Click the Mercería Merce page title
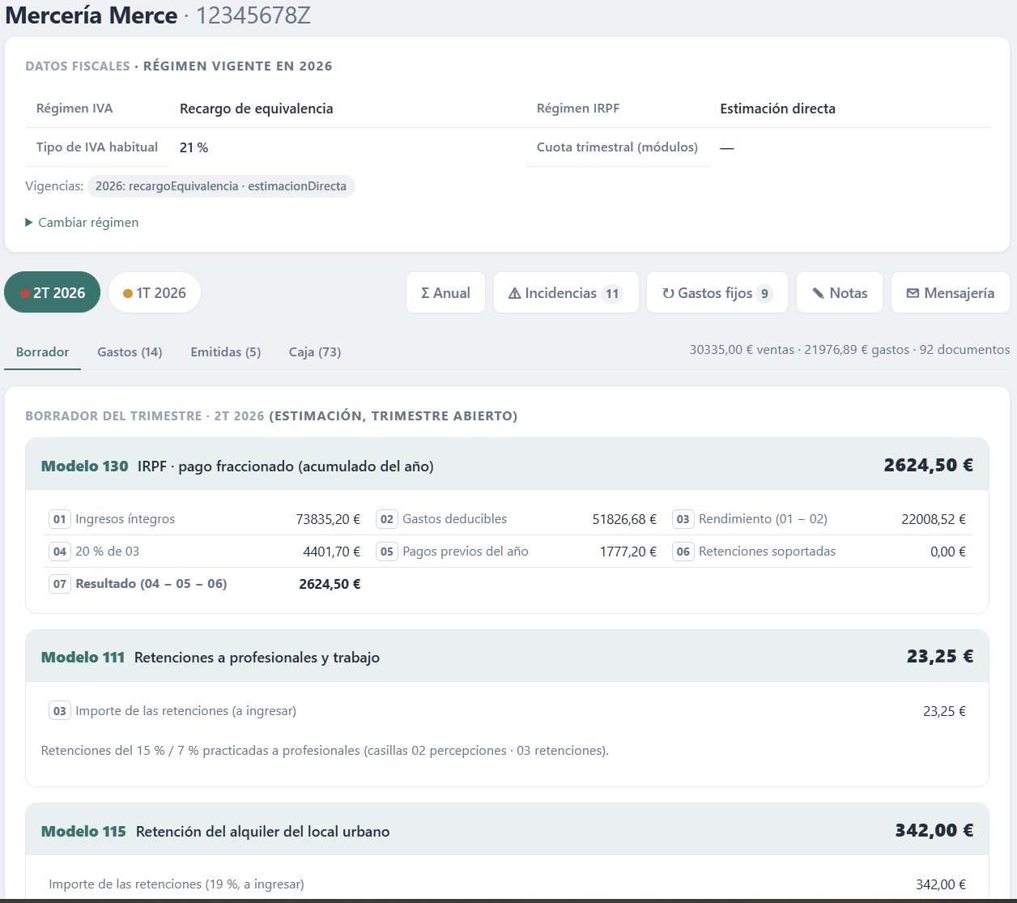 click(x=91, y=15)
